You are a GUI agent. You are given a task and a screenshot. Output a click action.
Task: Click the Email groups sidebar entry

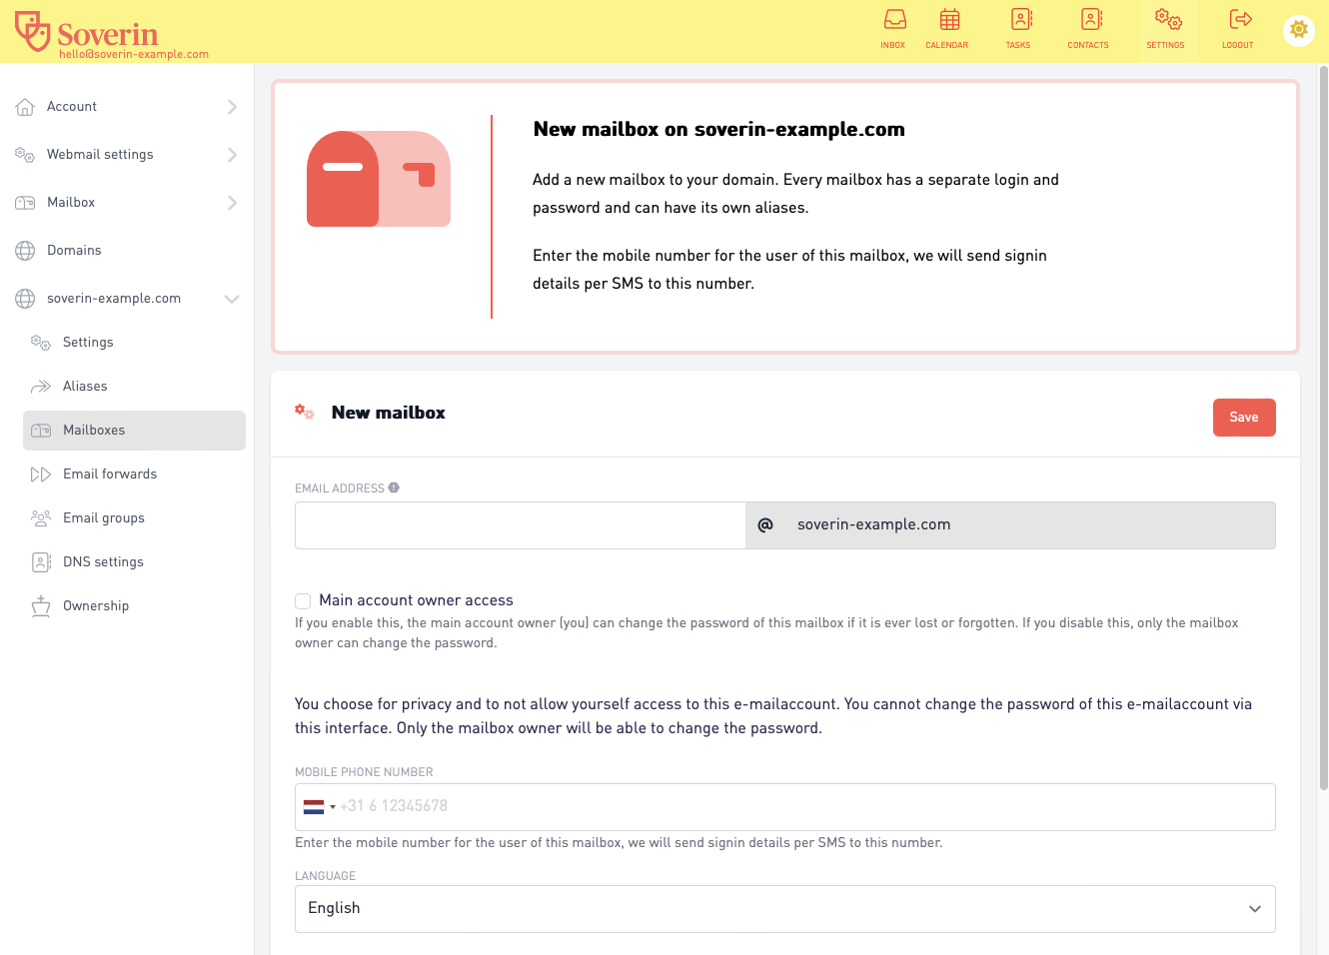click(104, 518)
